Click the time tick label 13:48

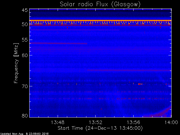coord(58,122)
